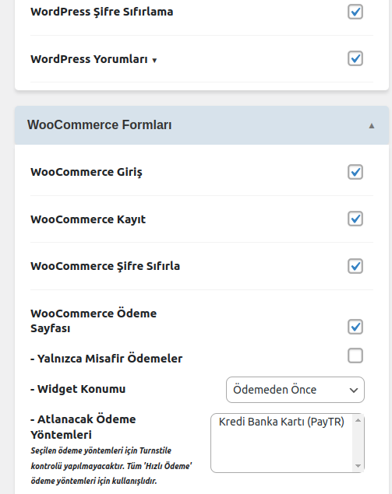Viewport: 392px width, 494px height.
Task: Click the Atlanacak Ödeme Yöntemleri label
Action: point(83,427)
